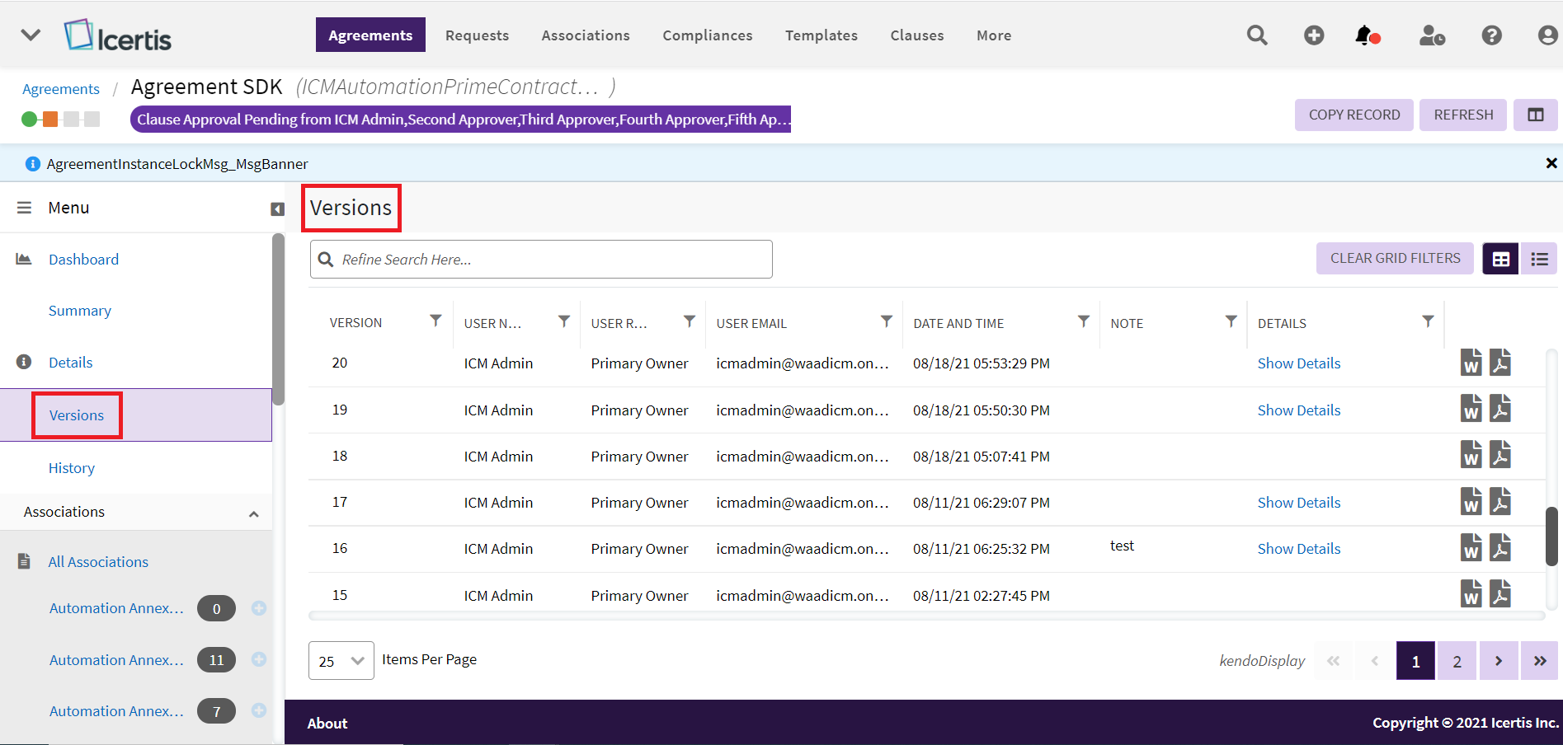Click the Copy Record button
The height and width of the screenshot is (745, 1563).
[1354, 115]
